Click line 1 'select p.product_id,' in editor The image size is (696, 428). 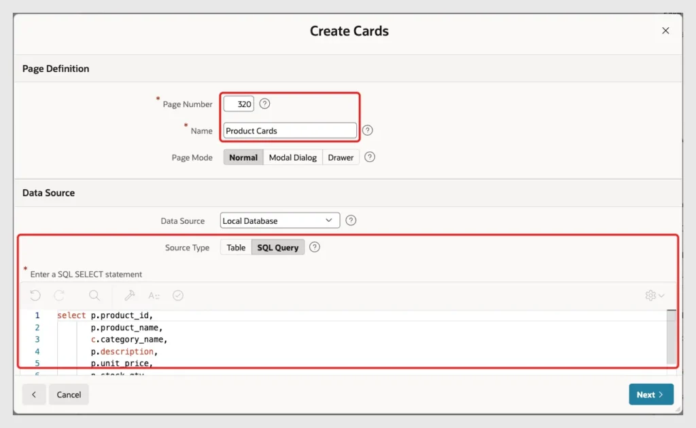click(x=105, y=315)
